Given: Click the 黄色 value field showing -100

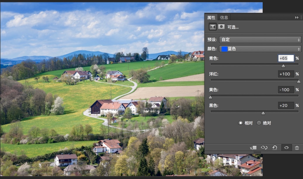Looking at the screenshot, I should click(286, 90).
